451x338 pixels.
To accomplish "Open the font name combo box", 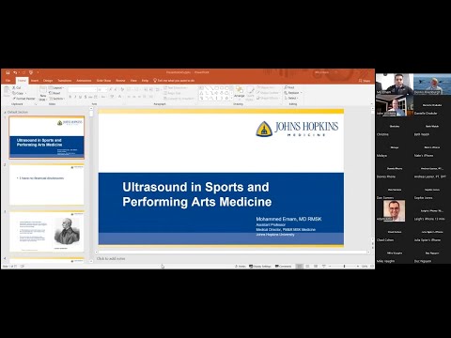I will (82, 90).
